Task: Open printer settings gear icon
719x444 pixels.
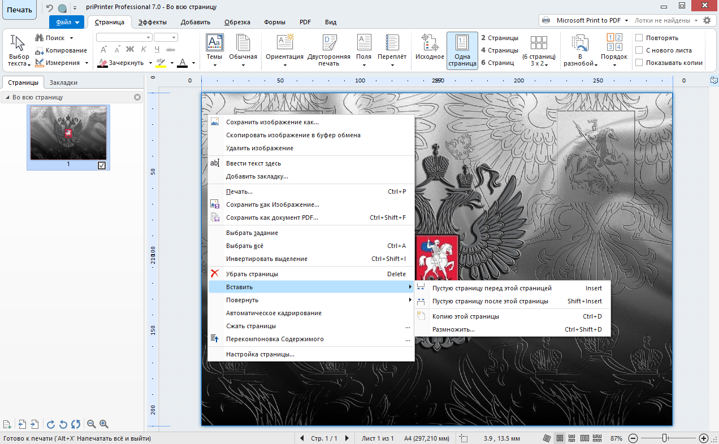Action: (707, 20)
